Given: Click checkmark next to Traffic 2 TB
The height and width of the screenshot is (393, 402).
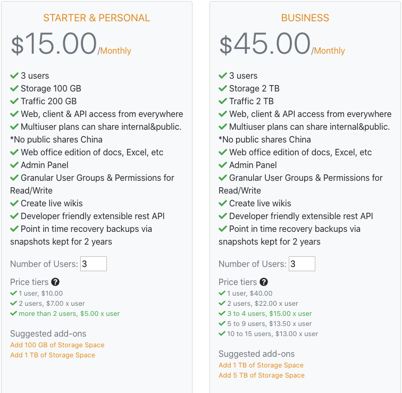Looking at the screenshot, I should click(x=222, y=101).
